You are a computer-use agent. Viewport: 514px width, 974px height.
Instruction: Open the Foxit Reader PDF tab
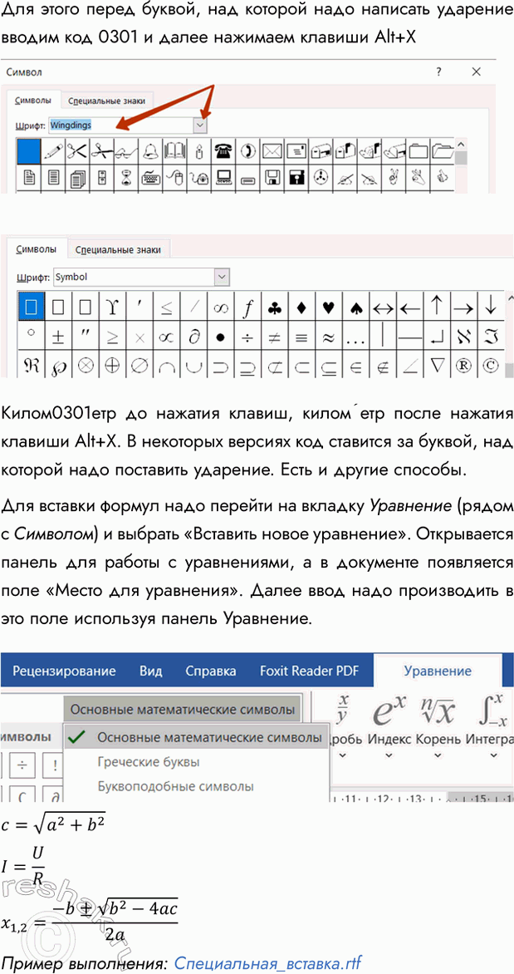coord(309,671)
